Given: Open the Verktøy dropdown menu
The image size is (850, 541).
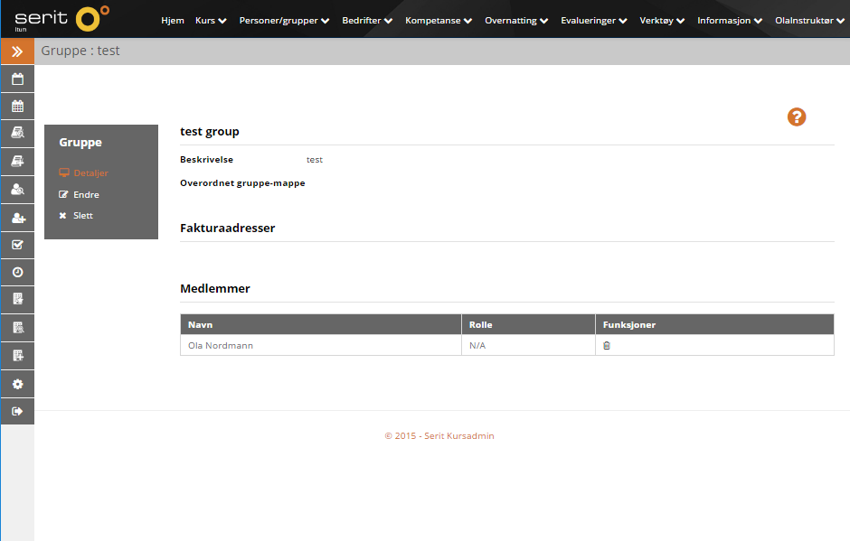Looking at the screenshot, I should point(662,21).
